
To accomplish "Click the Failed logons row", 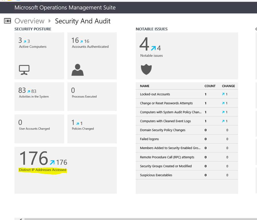I will point(149,139).
